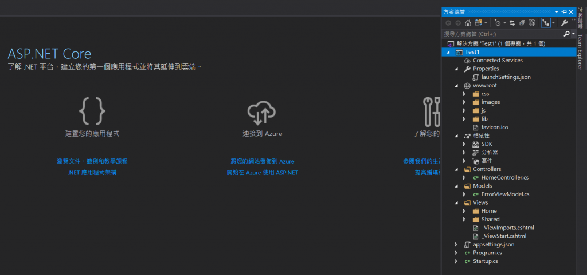This screenshot has width=587, height=275.
Task: Focus the 搜尋方案總管 search field
Action: coord(503,34)
